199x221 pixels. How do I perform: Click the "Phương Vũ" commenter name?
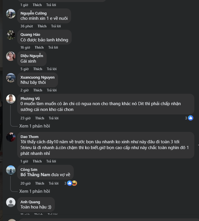[29, 99]
